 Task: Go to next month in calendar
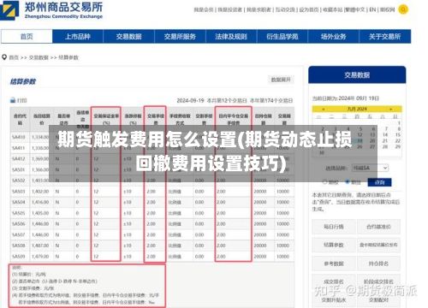(x=390, y=109)
